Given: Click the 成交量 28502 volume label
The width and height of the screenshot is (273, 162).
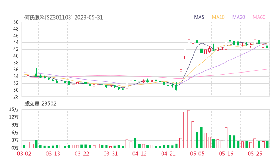Looking at the screenshot, I should tap(40, 104).
